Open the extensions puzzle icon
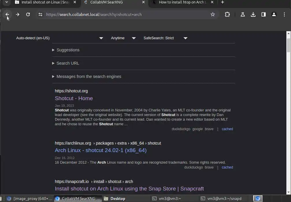 click(227, 14)
